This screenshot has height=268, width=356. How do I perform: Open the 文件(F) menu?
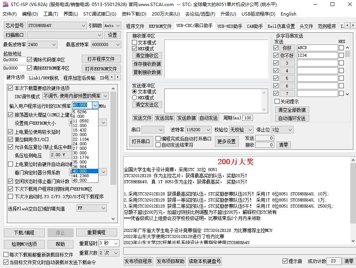point(9,14)
